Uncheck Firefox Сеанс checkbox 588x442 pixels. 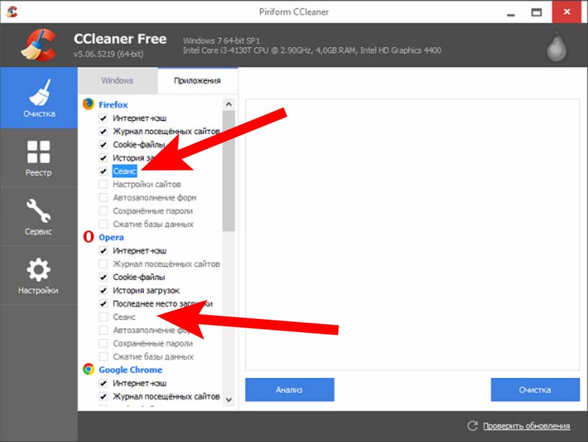103,171
